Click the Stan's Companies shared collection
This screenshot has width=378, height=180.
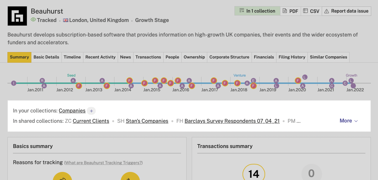click(x=147, y=121)
